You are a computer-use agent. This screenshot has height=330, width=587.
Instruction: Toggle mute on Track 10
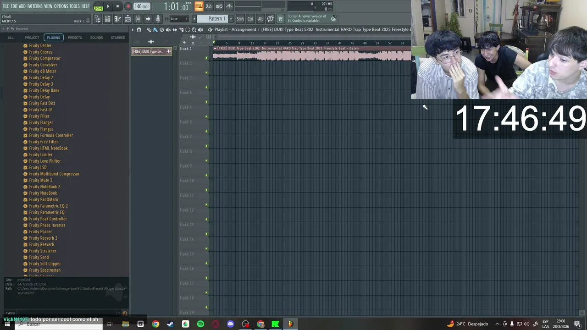206,190
